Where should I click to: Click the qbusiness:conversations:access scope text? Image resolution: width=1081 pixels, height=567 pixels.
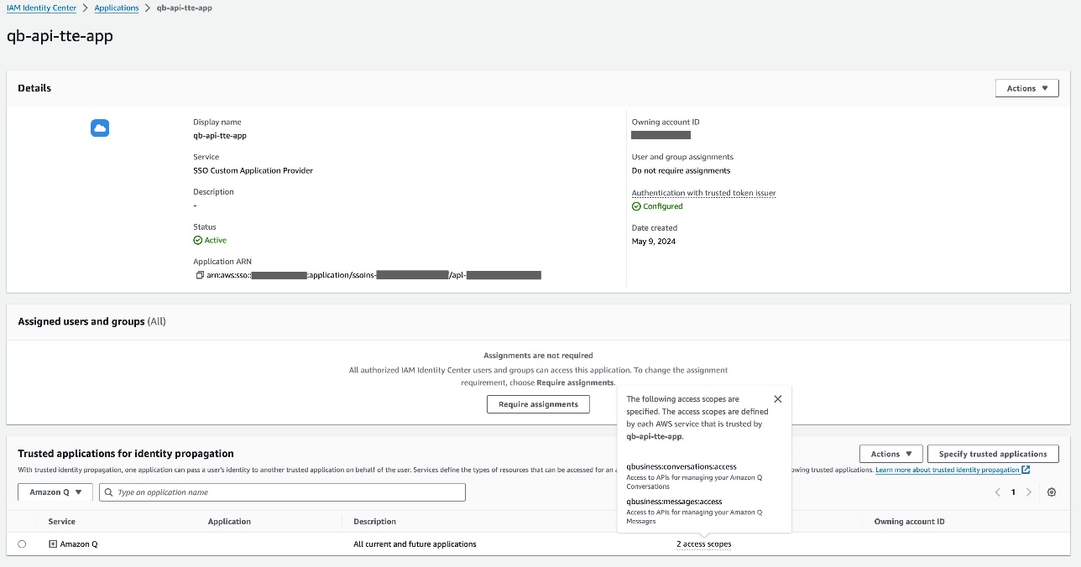pos(681,466)
